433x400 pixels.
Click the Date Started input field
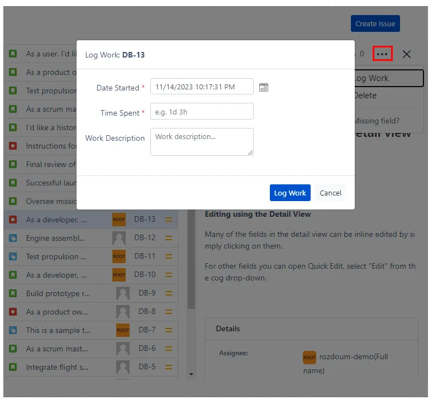point(202,87)
